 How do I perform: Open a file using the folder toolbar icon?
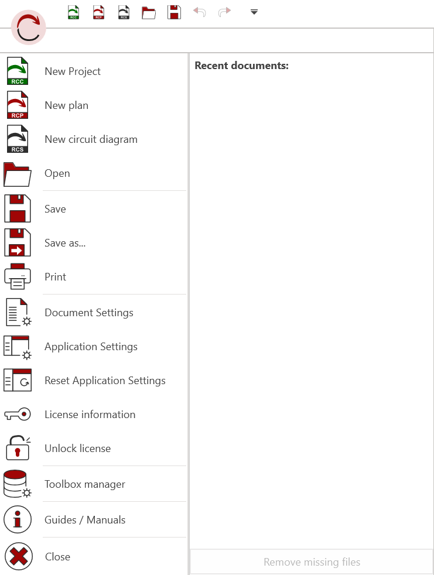click(x=149, y=12)
